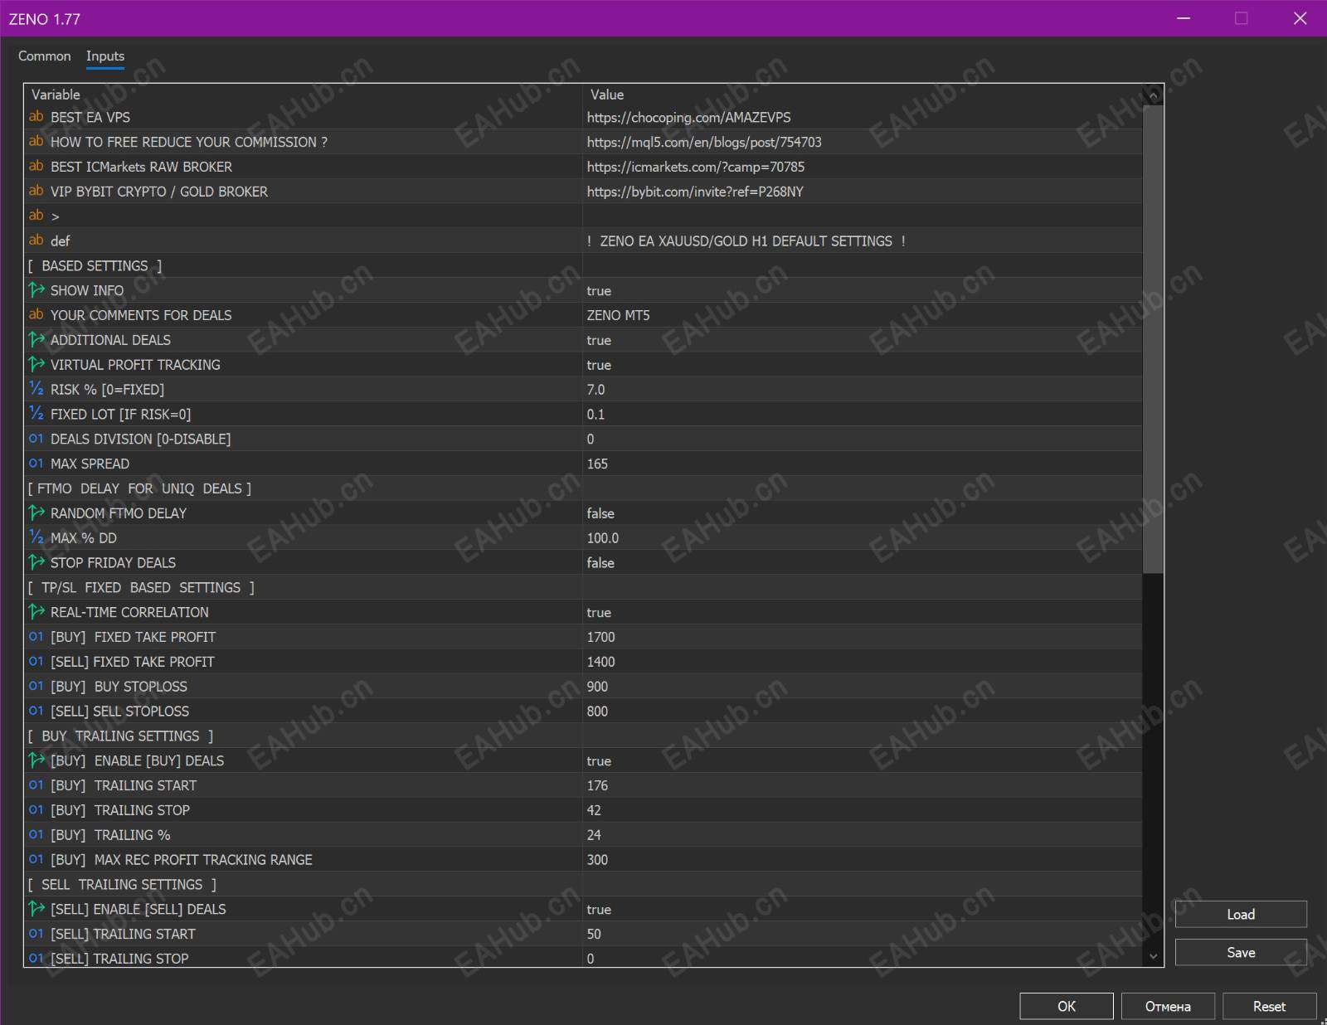This screenshot has height=1025, width=1327.
Task: Click the vertical scrollbar thumb
Action: [1153, 339]
